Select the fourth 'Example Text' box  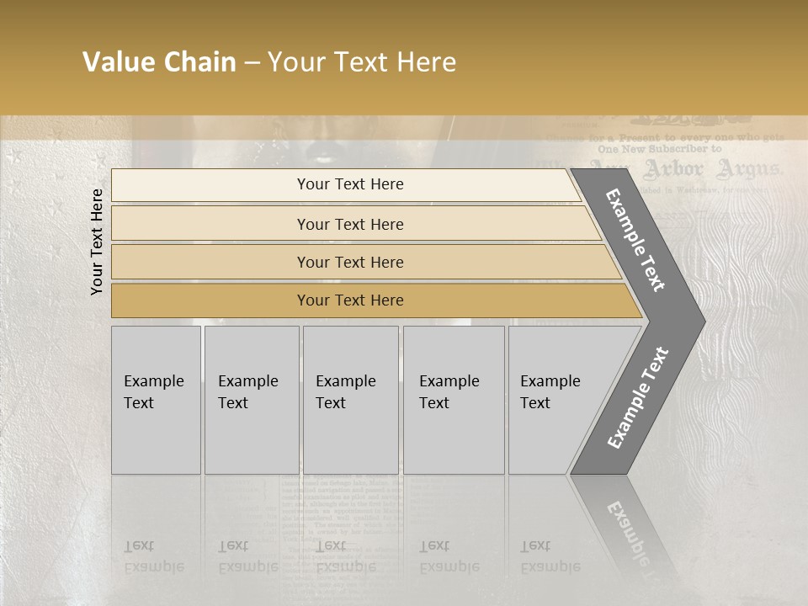[453, 400]
